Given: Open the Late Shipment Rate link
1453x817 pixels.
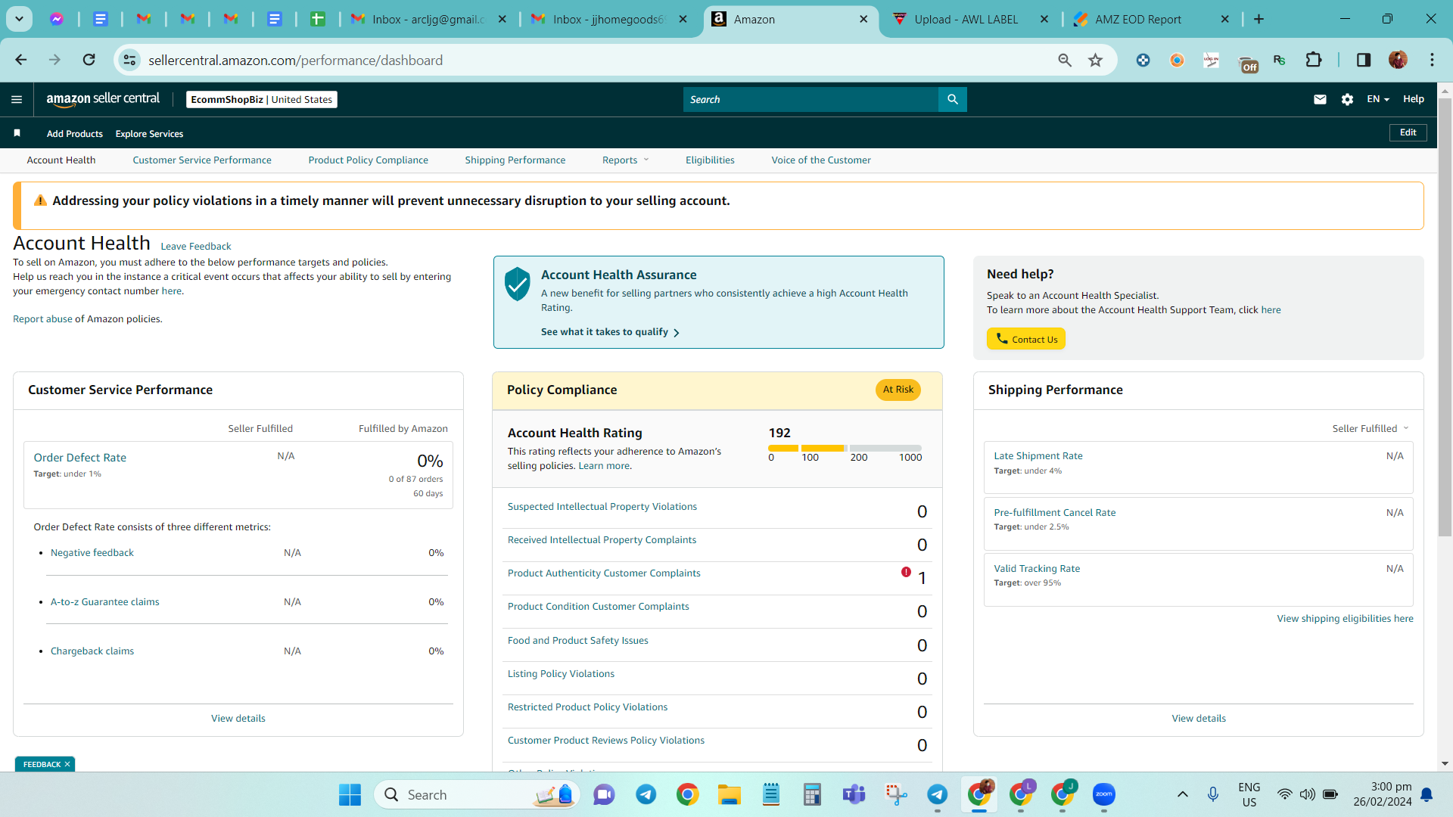Looking at the screenshot, I should [1038, 455].
